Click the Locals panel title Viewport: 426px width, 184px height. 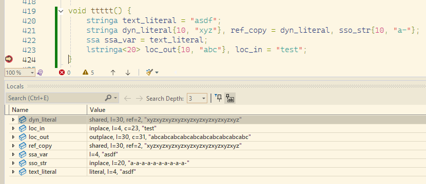click(15, 86)
